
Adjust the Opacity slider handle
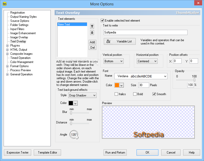194,80
